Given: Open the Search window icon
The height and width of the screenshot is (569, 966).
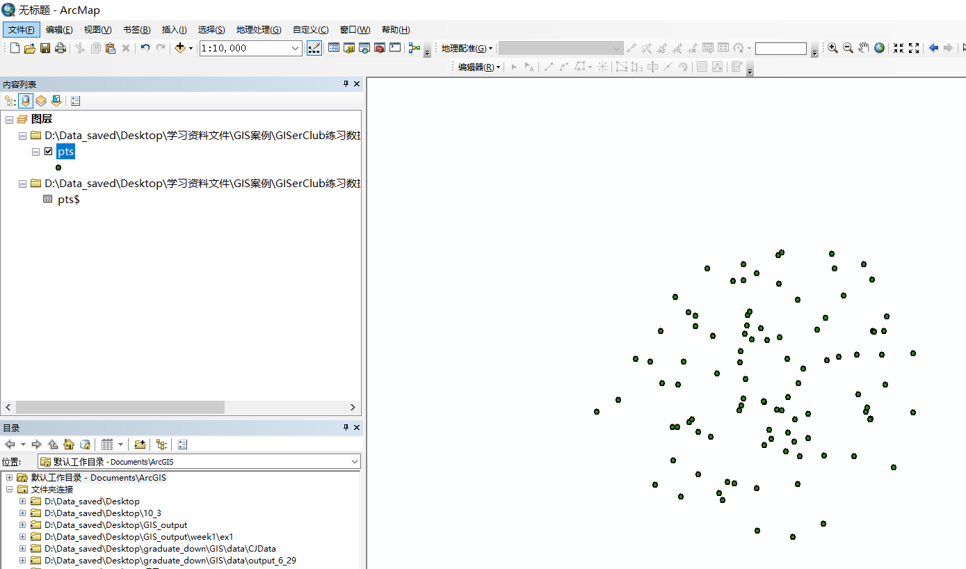Looking at the screenshot, I should (x=364, y=48).
